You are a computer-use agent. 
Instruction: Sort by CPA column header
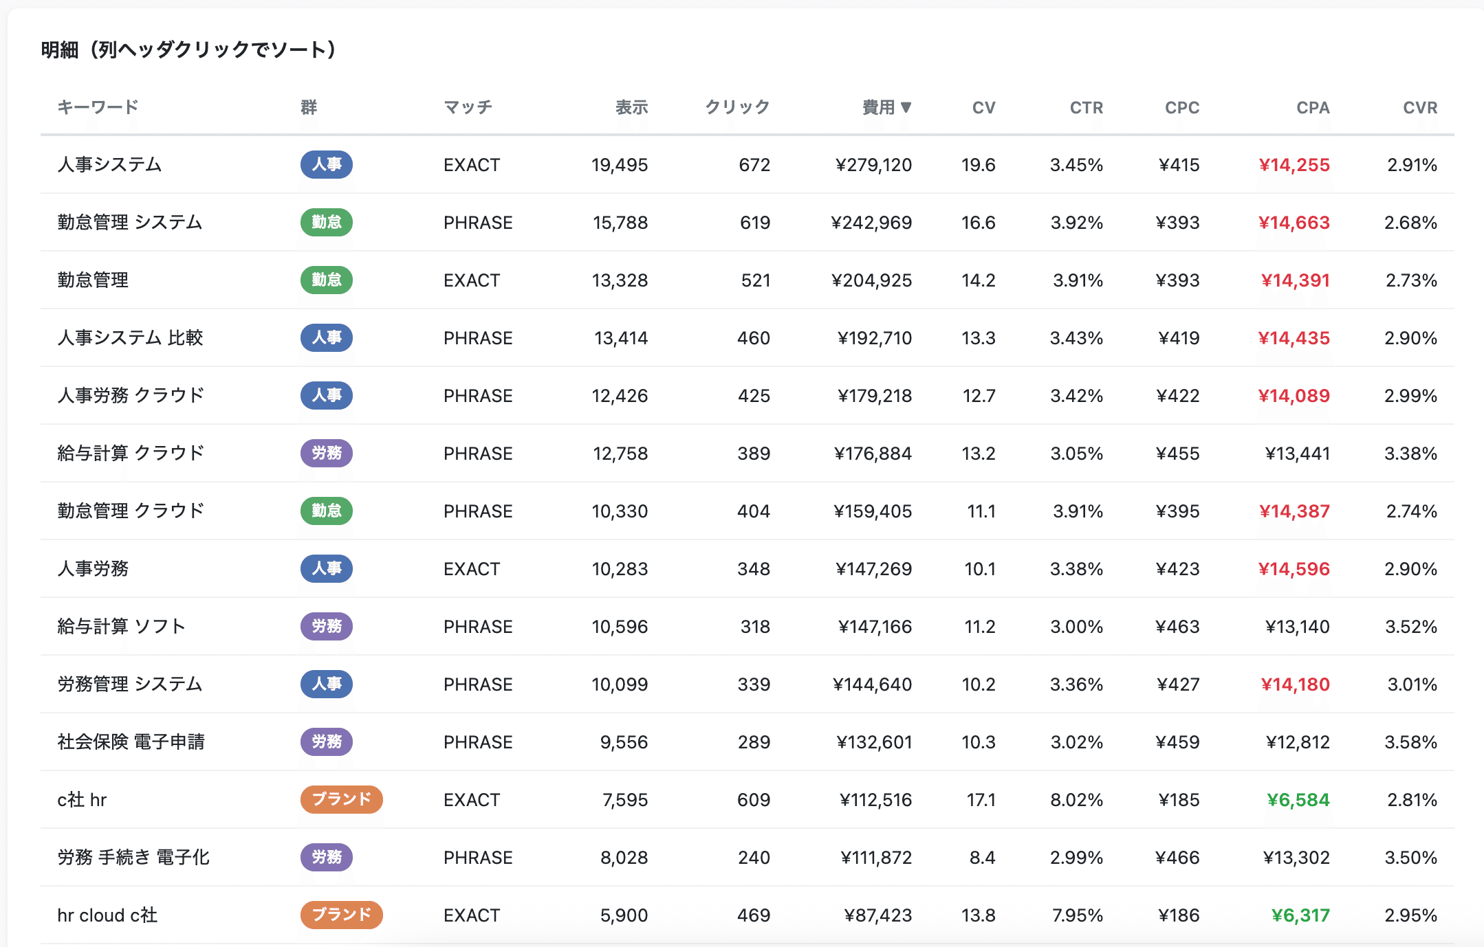1313,107
